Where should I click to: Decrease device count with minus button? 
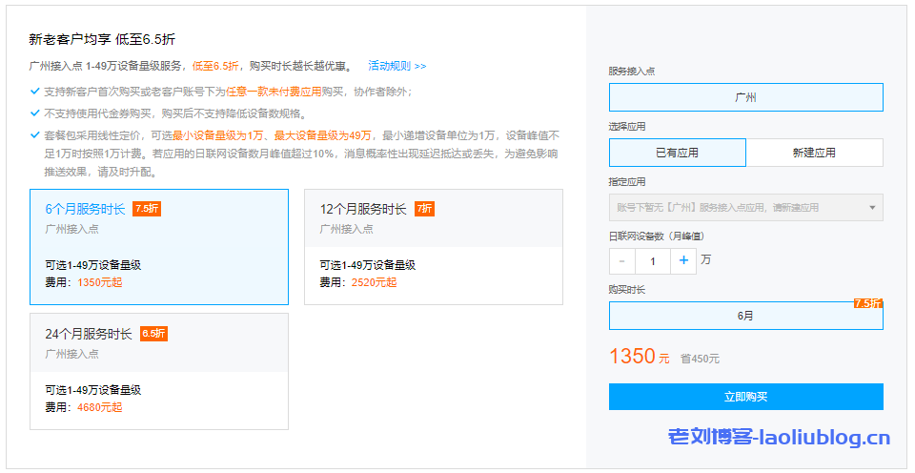pos(622,260)
